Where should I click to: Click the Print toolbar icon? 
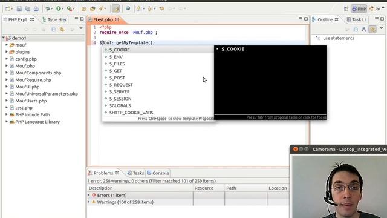[36, 8]
